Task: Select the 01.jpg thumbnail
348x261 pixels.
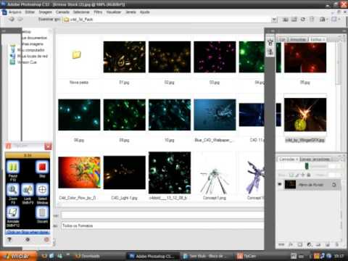Action: click(124, 57)
